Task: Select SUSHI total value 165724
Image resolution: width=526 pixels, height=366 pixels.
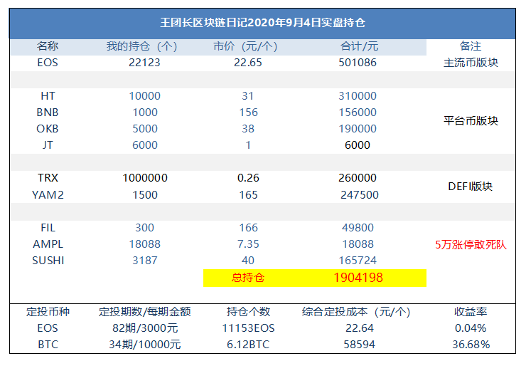Action: point(358,261)
